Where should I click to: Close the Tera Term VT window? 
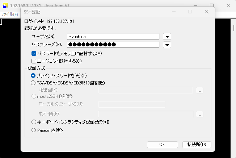(x=228, y=5)
